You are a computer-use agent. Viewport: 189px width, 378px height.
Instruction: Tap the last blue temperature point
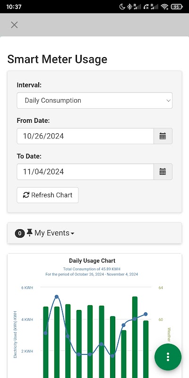click(x=146, y=314)
